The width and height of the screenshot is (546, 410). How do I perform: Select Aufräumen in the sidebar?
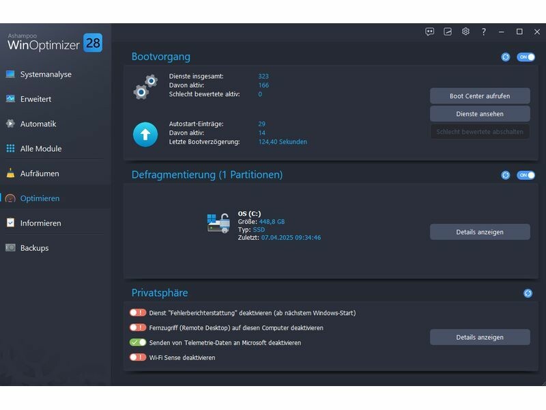coord(40,174)
